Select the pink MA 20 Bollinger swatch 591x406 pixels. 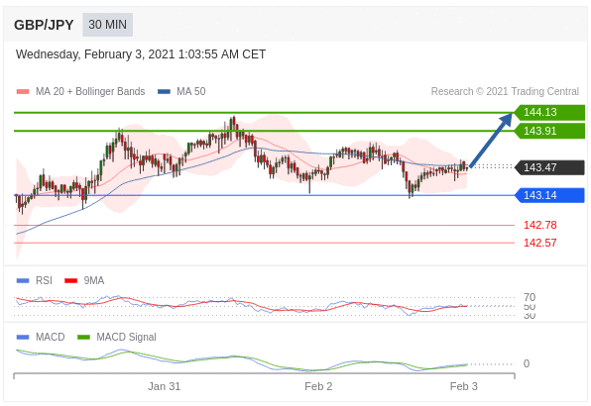click(x=23, y=91)
